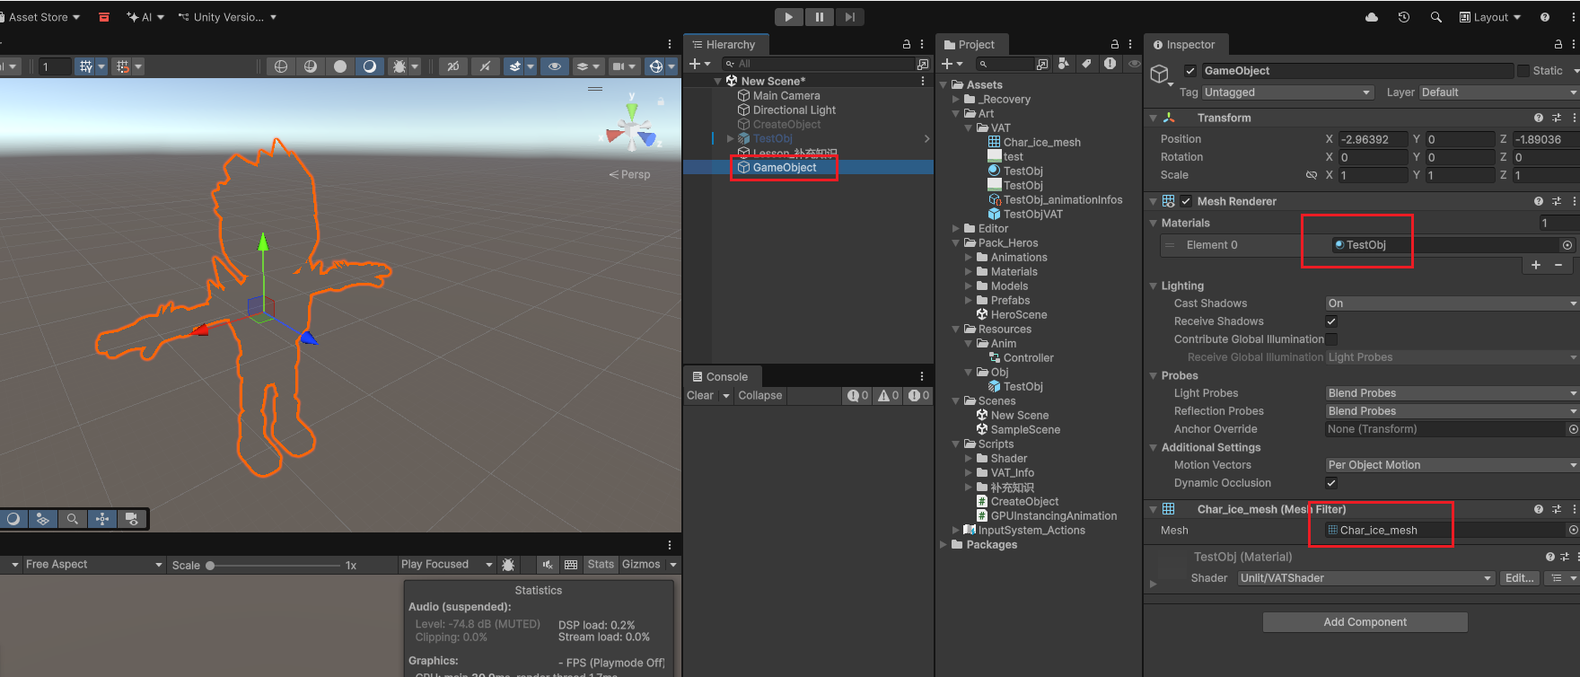Open the Unity cloud services icon
This screenshot has width=1580, height=677.
1372,17
